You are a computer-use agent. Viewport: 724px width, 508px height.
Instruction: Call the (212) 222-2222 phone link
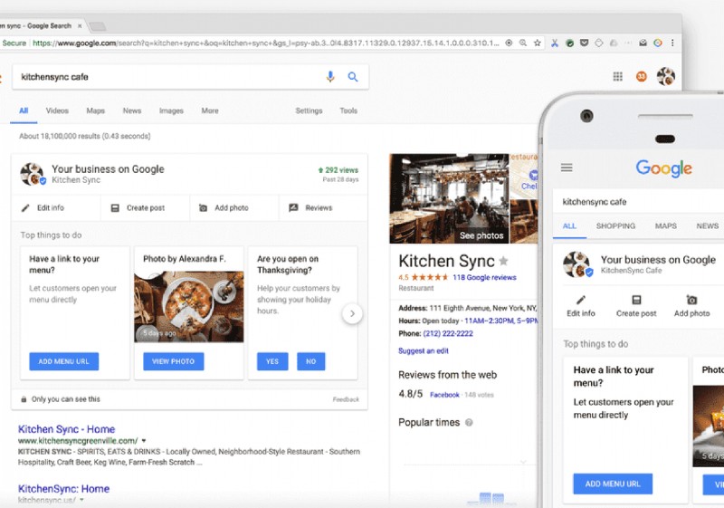click(448, 333)
